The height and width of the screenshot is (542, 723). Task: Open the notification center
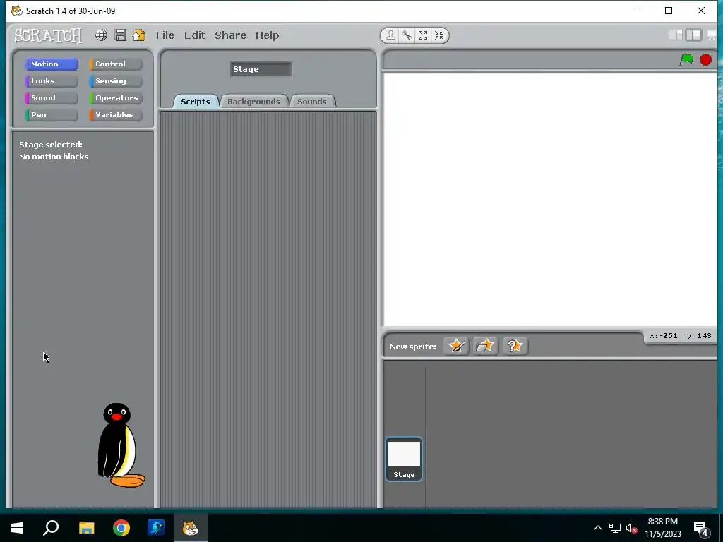click(701, 529)
